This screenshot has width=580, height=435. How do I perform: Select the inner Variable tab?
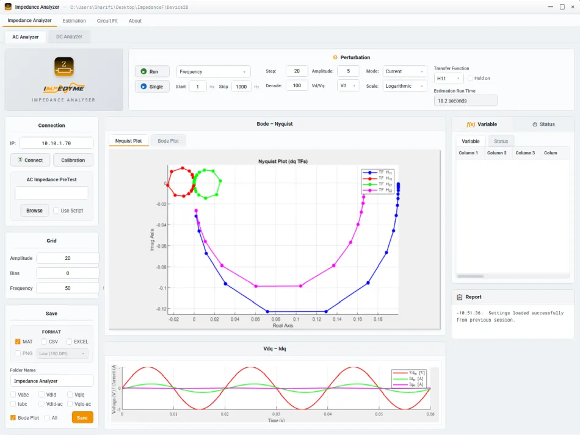point(471,141)
